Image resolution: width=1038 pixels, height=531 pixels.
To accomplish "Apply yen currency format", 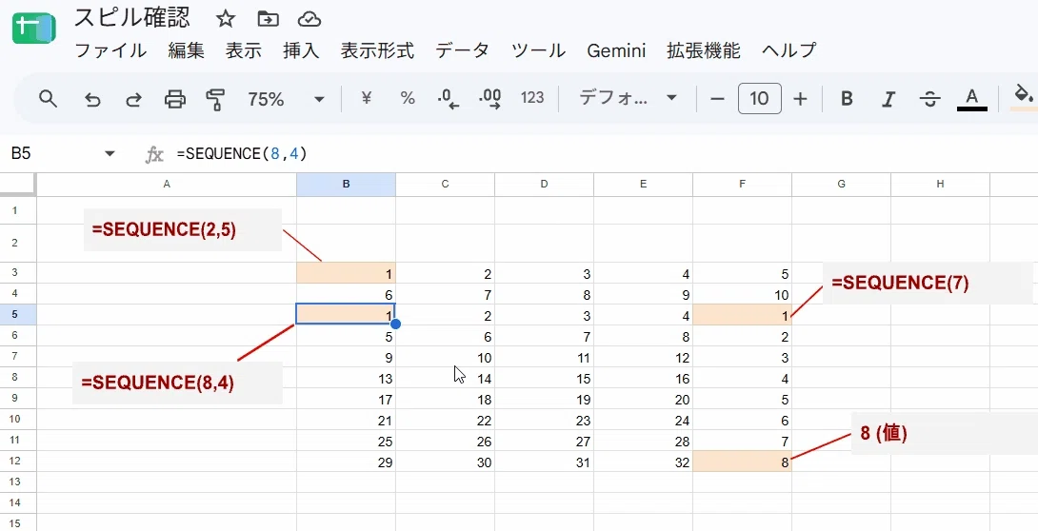I will pyautogui.click(x=366, y=99).
